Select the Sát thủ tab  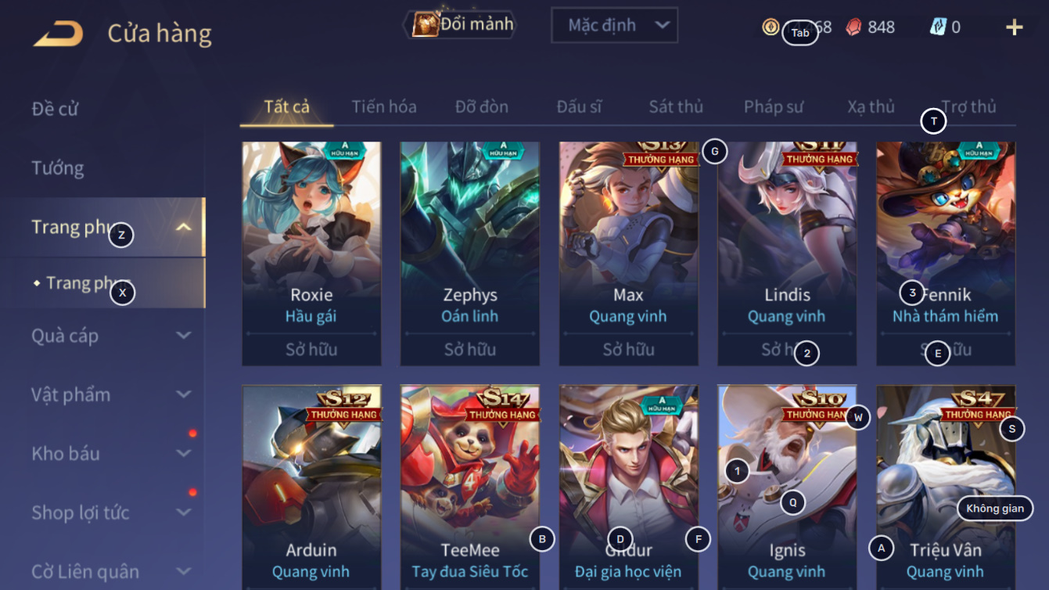point(676,106)
